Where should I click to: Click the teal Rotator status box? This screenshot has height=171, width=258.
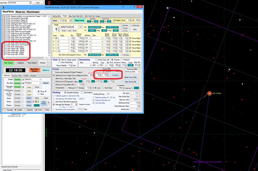coord(37,105)
